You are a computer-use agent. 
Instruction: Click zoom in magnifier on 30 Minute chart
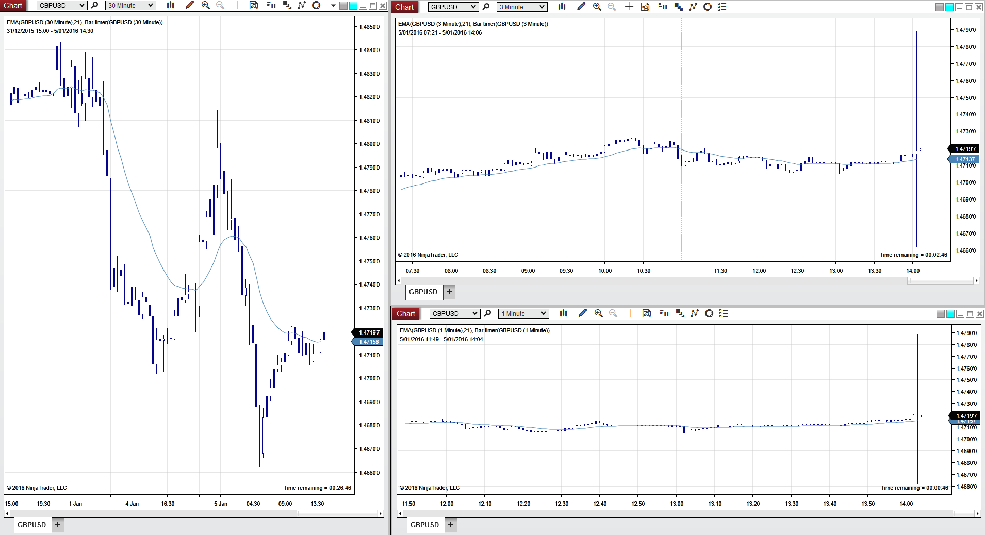tap(206, 5)
